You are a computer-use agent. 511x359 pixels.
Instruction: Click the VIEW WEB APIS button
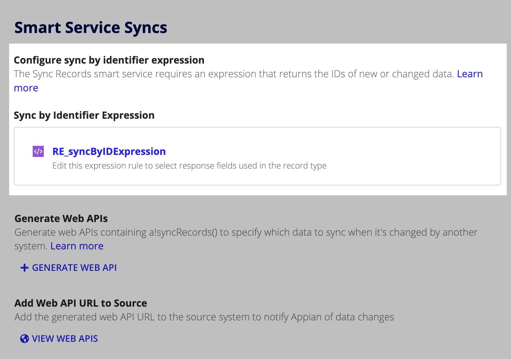click(x=59, y=339)
